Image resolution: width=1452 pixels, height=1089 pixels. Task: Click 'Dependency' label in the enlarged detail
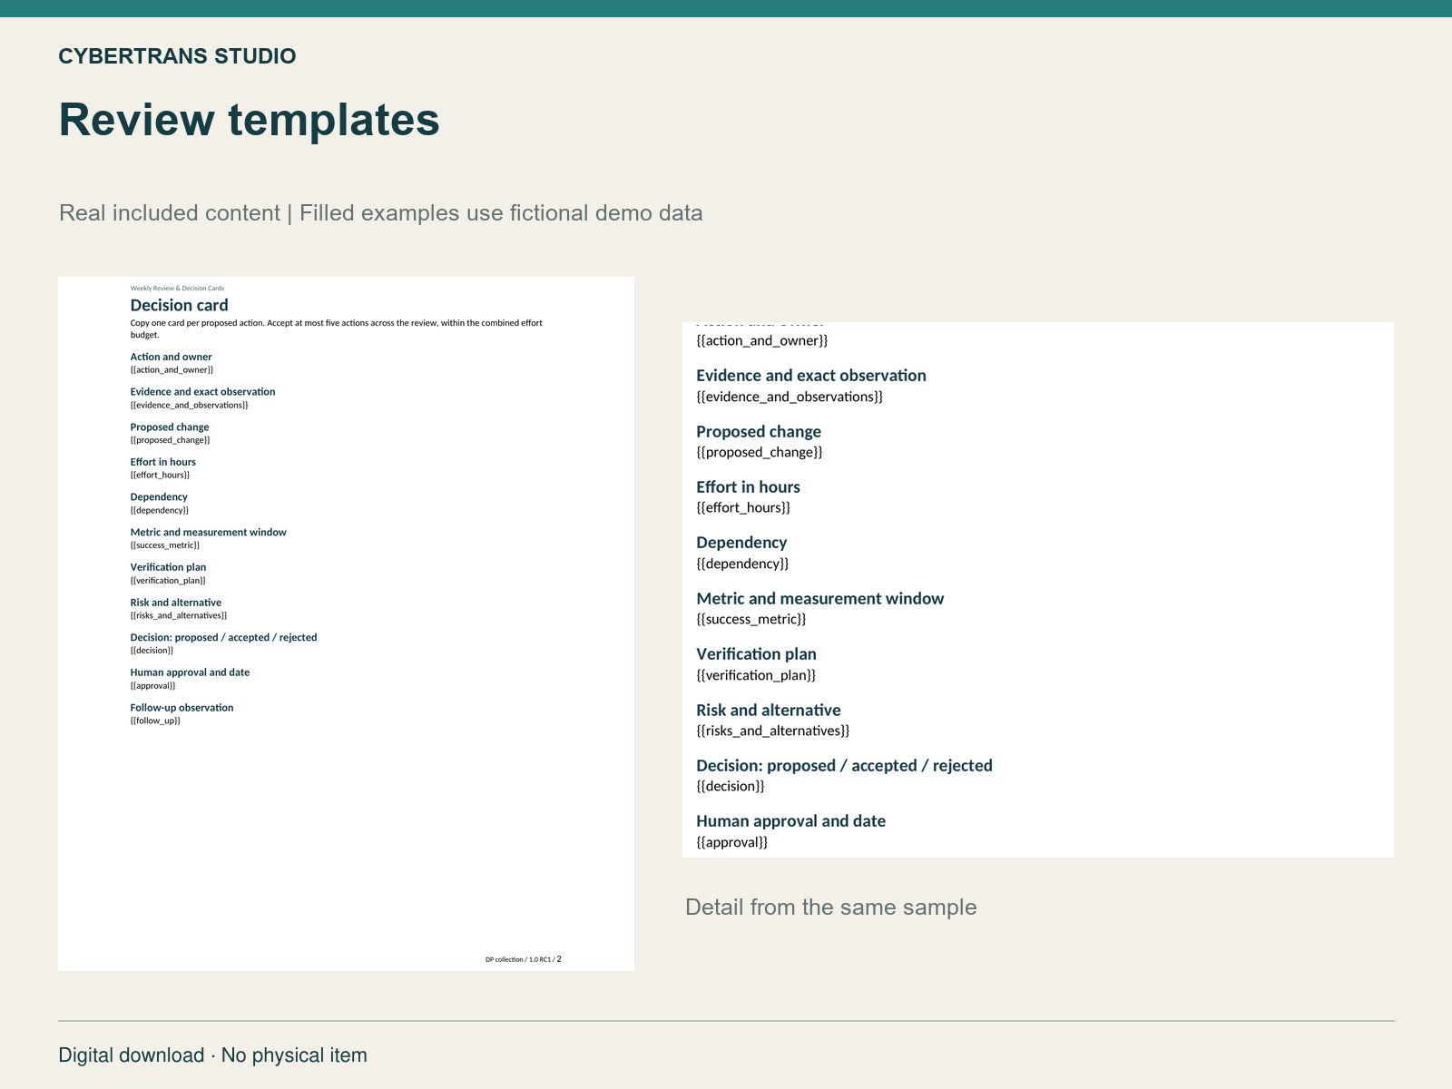pyautogui.click(x=741, y=543)
